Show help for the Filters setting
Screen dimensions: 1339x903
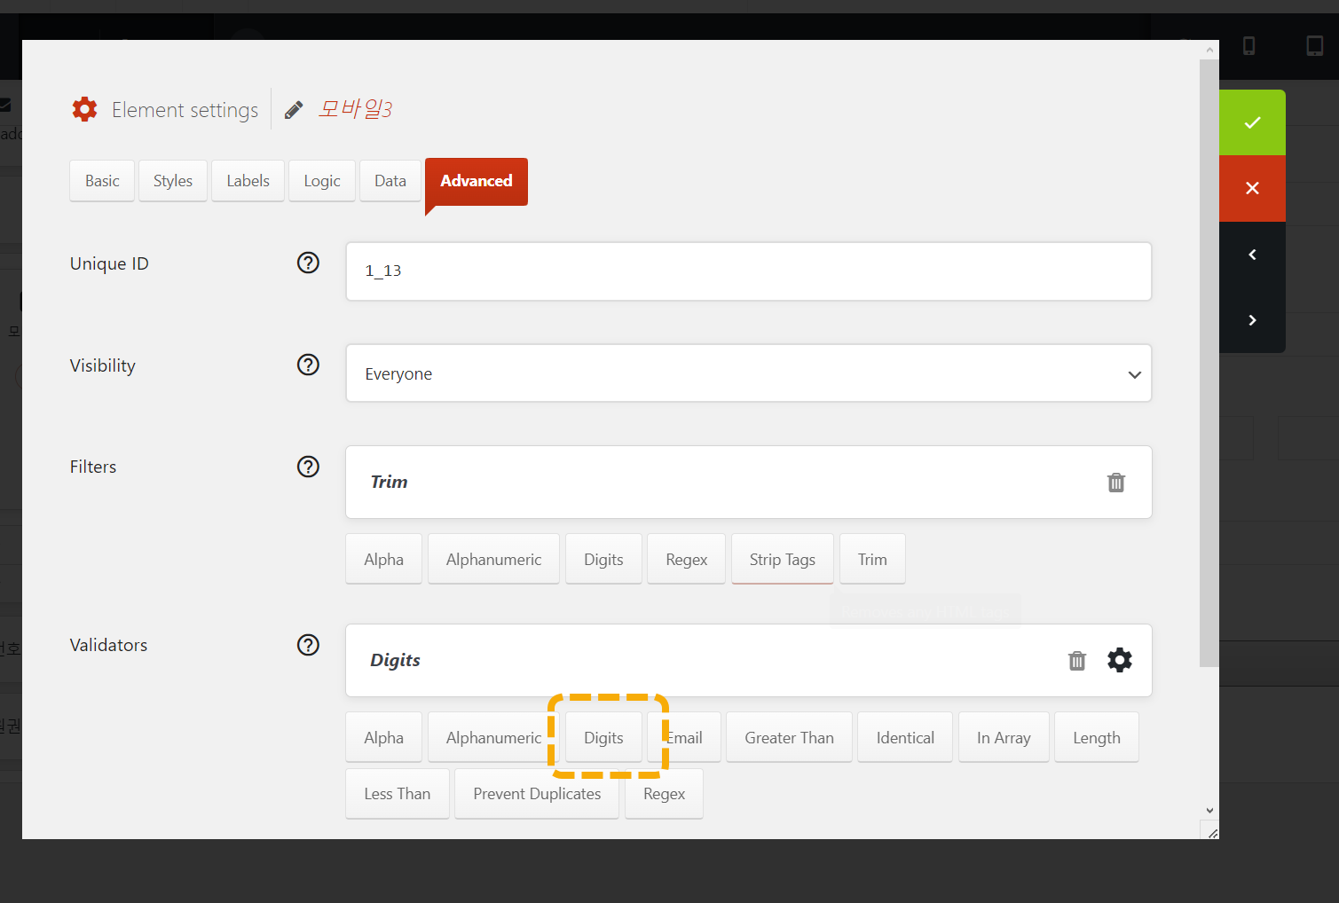pos(308,467)
